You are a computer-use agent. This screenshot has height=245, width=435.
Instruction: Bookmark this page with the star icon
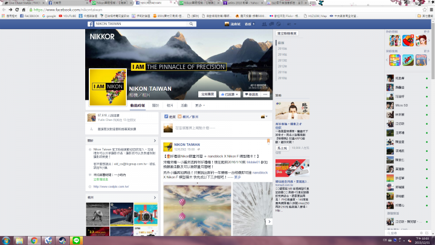coord(425,10)
